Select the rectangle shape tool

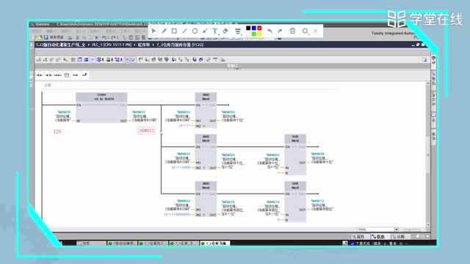(174, 31)
